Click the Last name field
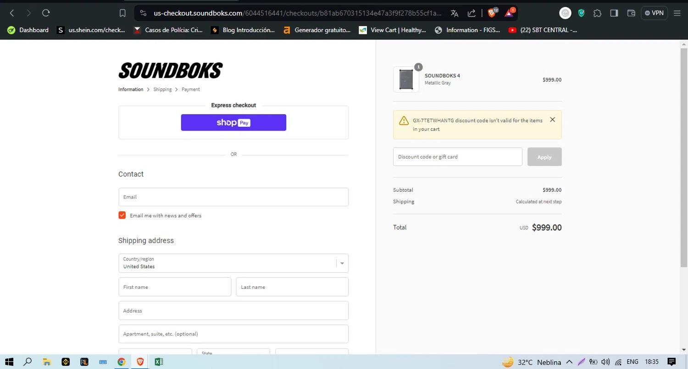Image resolution: width=688 pixels, height=369 pixels. (x=292, y=287)
